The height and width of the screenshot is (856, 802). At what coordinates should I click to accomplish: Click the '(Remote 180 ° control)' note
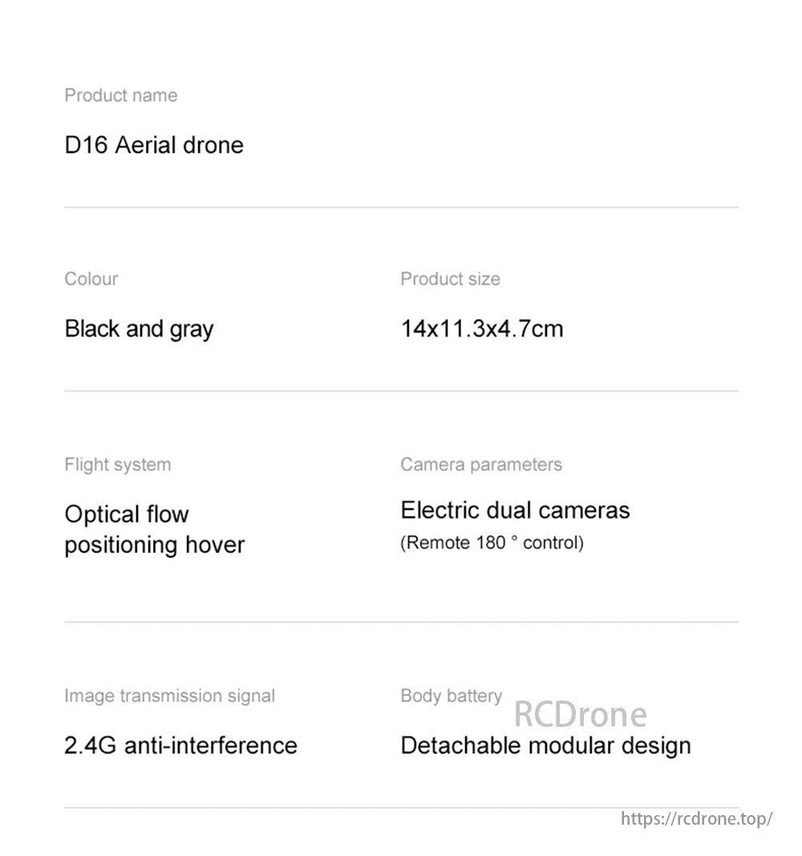[x=492, y=543]
